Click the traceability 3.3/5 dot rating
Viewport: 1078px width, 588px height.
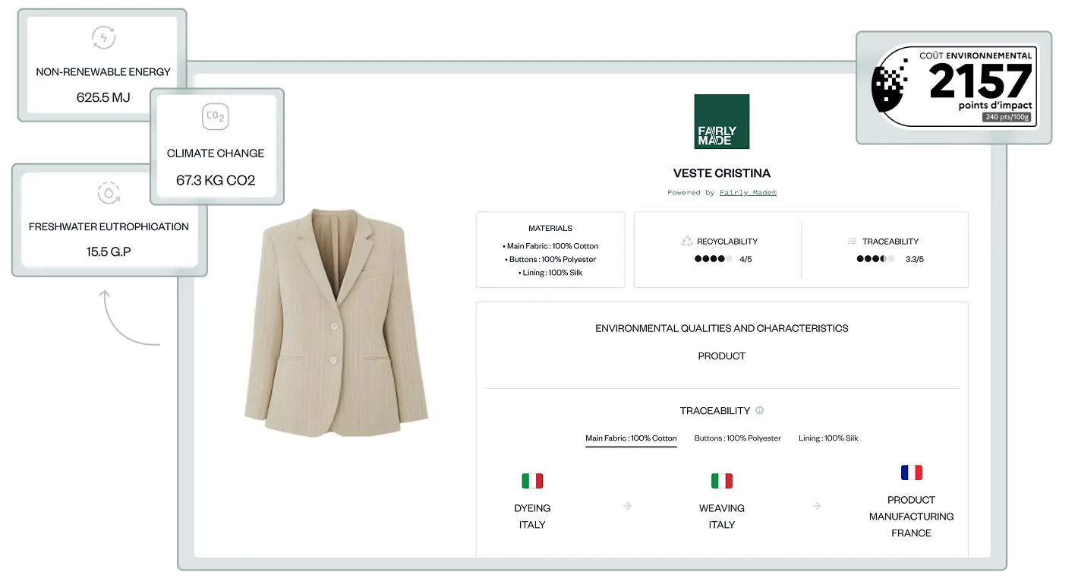tap(876, 259)
